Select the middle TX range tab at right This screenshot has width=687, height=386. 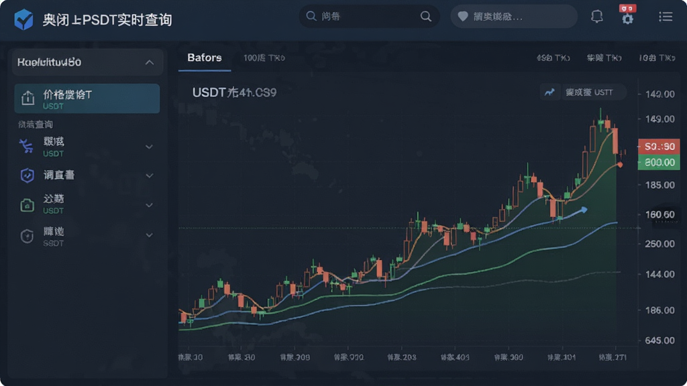pyautogui.click(x=604, y=58)
